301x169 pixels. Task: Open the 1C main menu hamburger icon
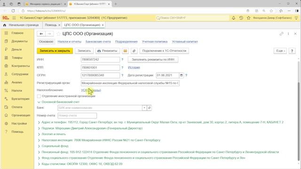[x=14, y=18]
